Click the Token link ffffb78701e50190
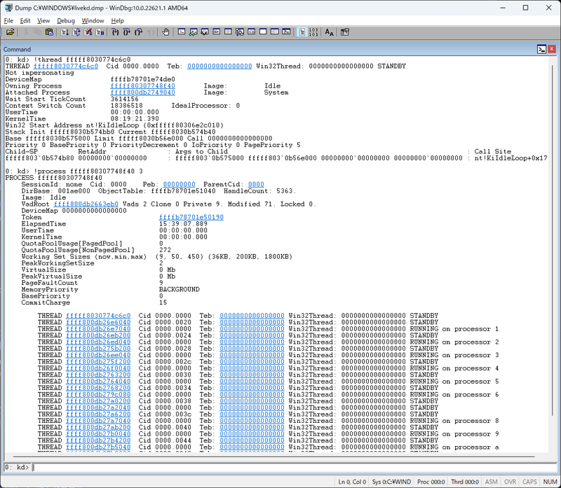Image resolution: width=561 pixels, height=488 pixels. click(x=191, y=217)
